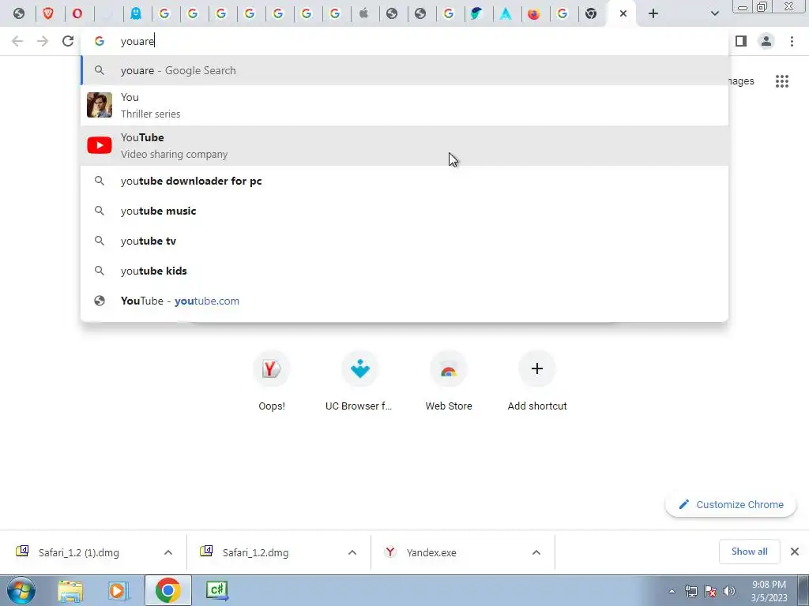Open the profile avatar menu
809x606 pixels.
click(766, 41)
